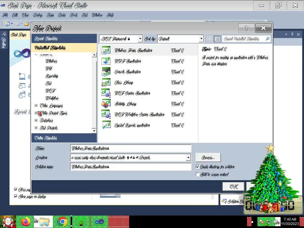Screen dimensions: 304x228
Task: Pin the Start Page side panel
Action: point(292,34)
